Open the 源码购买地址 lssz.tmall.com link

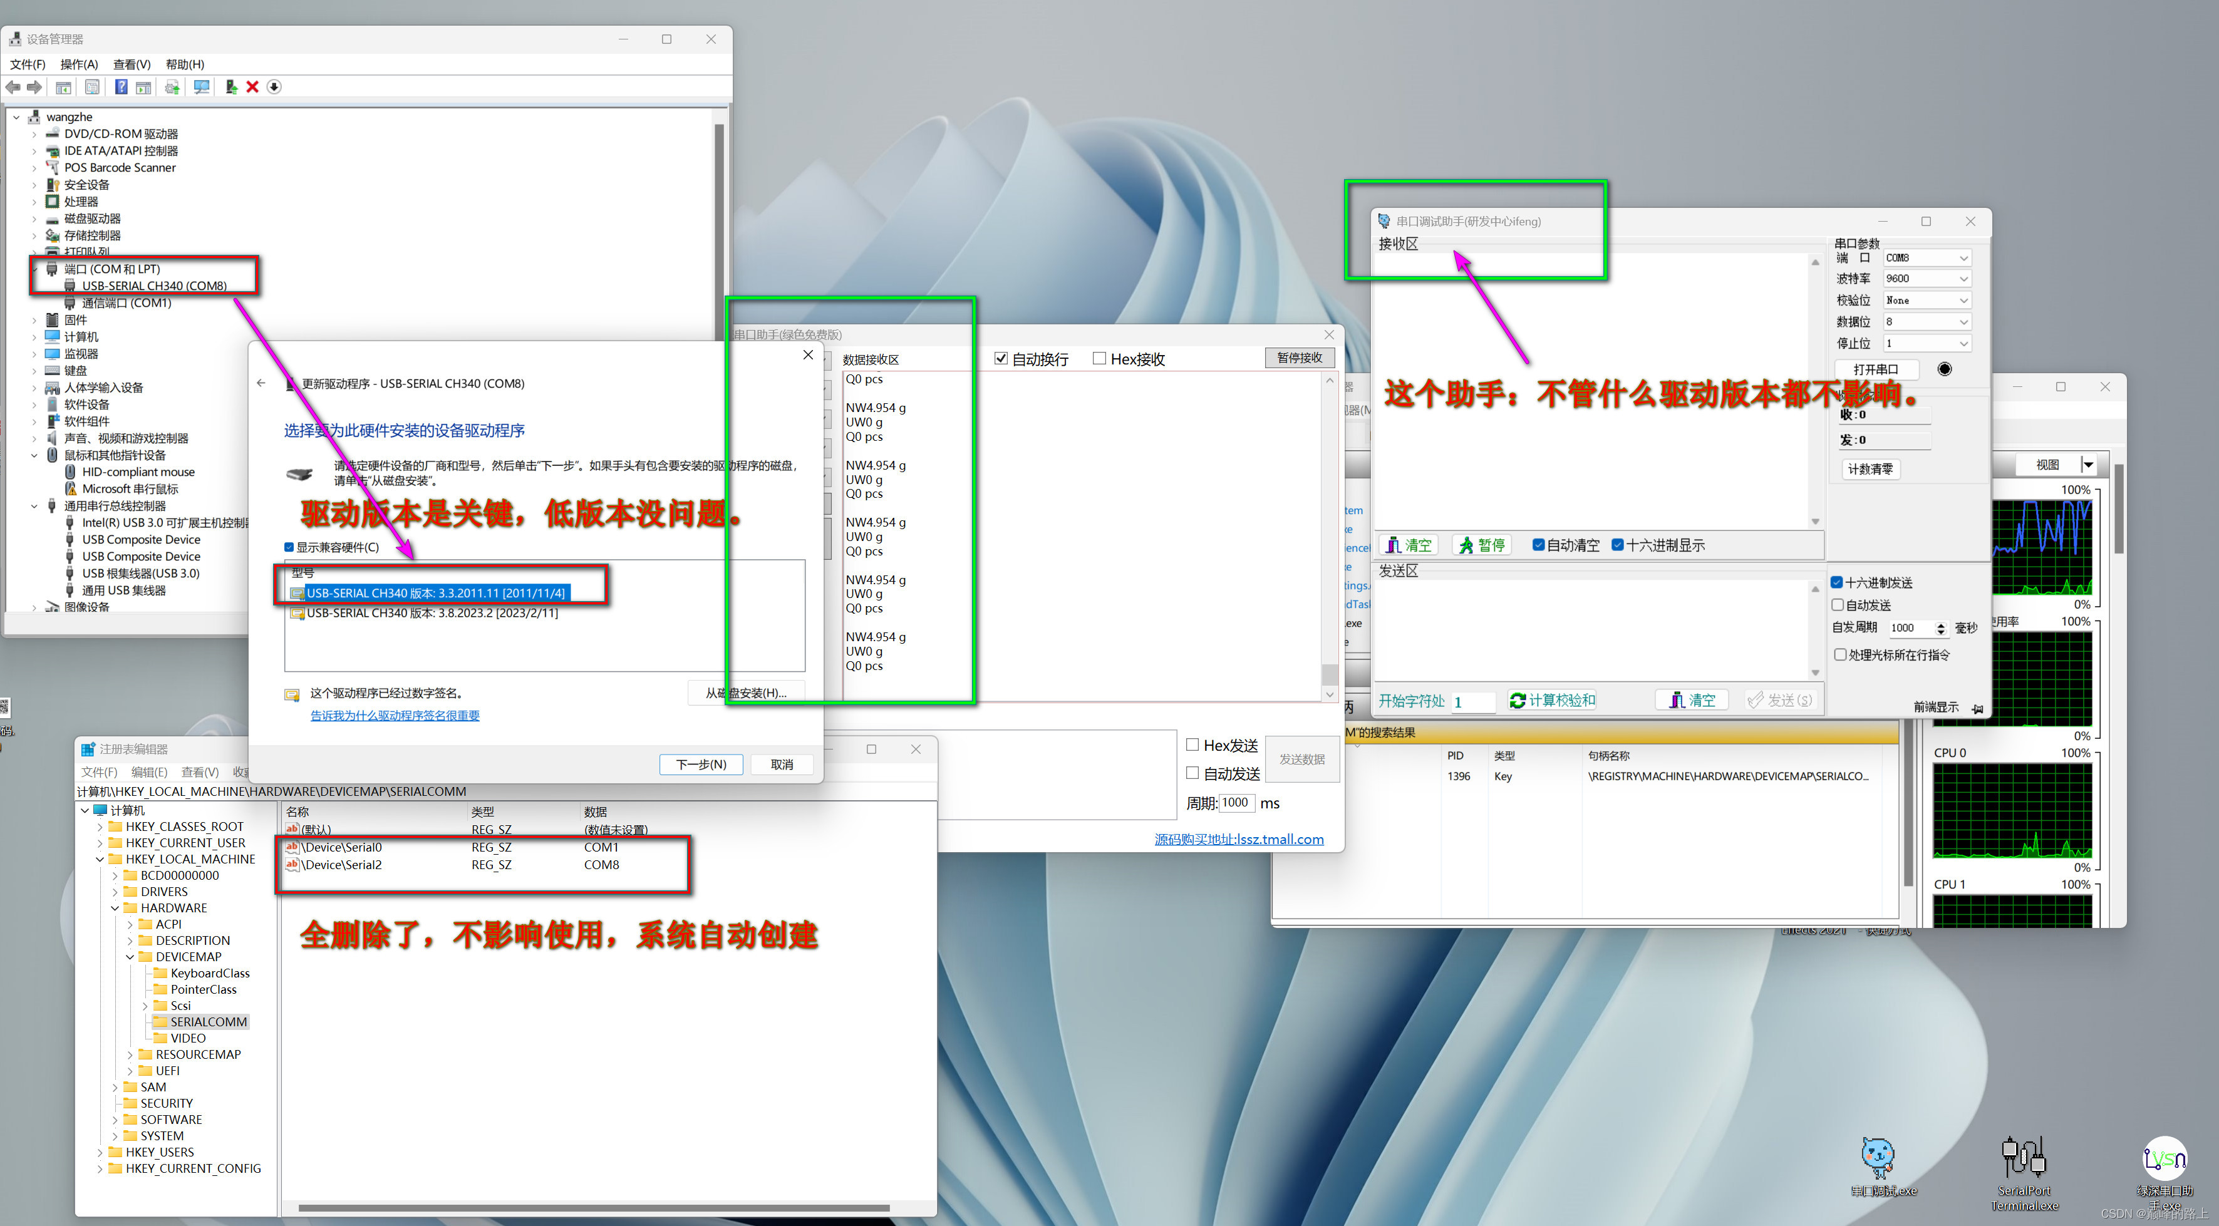(x=1239, y=840)
